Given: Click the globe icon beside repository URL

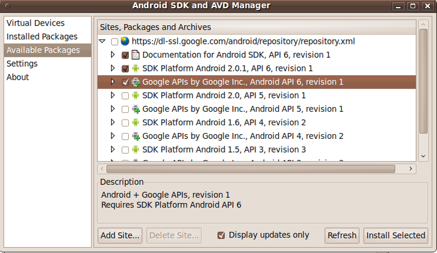Looking at the screenshot, I should (125, 41).
